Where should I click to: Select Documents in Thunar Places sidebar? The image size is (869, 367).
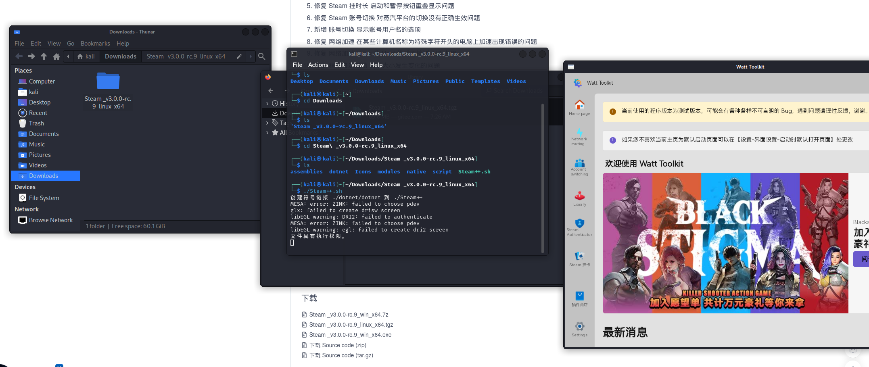coord(46,134)
